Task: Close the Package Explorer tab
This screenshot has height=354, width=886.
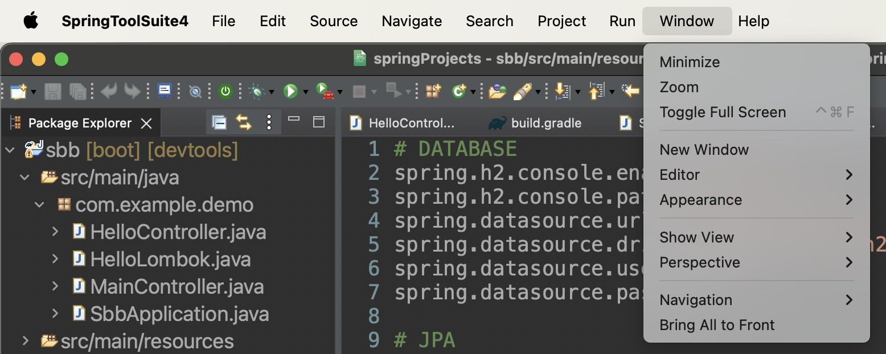Action: point(146,124)
